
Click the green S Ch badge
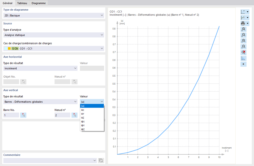15,49
